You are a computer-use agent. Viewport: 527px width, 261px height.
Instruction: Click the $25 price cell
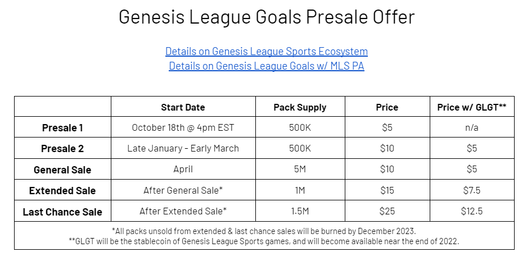387,211
